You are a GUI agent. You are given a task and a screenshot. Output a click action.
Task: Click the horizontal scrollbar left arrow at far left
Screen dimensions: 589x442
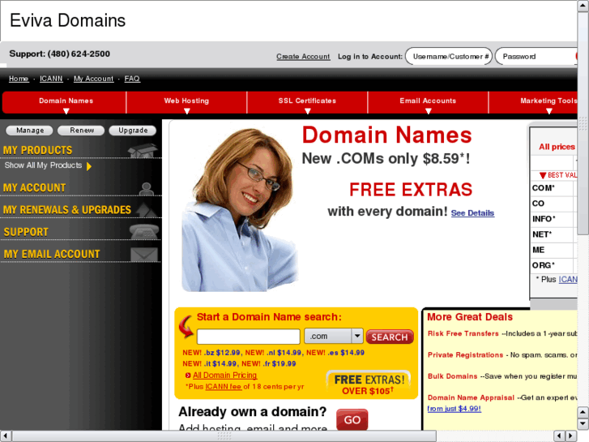tap(6, 436)
